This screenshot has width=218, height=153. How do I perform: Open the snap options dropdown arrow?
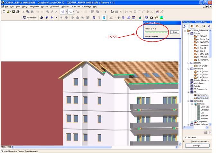74,12
